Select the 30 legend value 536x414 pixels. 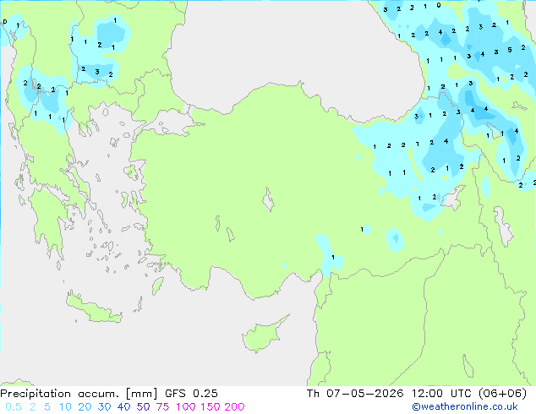tap(104, 407)
